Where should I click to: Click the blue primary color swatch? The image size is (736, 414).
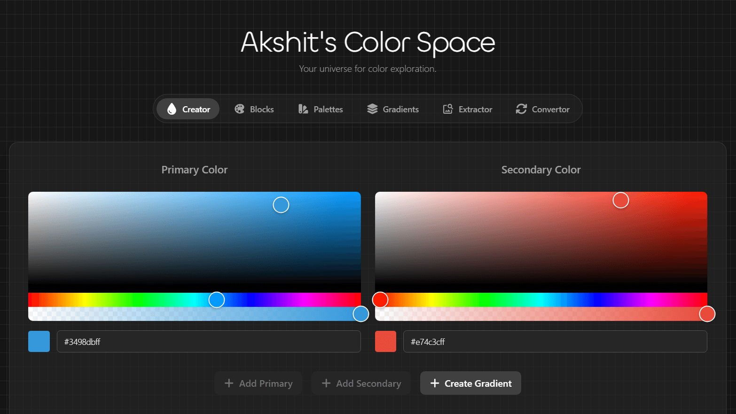click(39, 341)
